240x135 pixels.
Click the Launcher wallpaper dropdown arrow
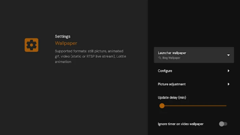[x=228, y=55]
